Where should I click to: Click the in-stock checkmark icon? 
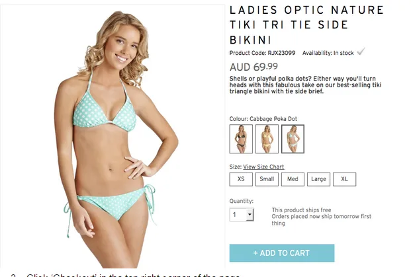point(361,51)
